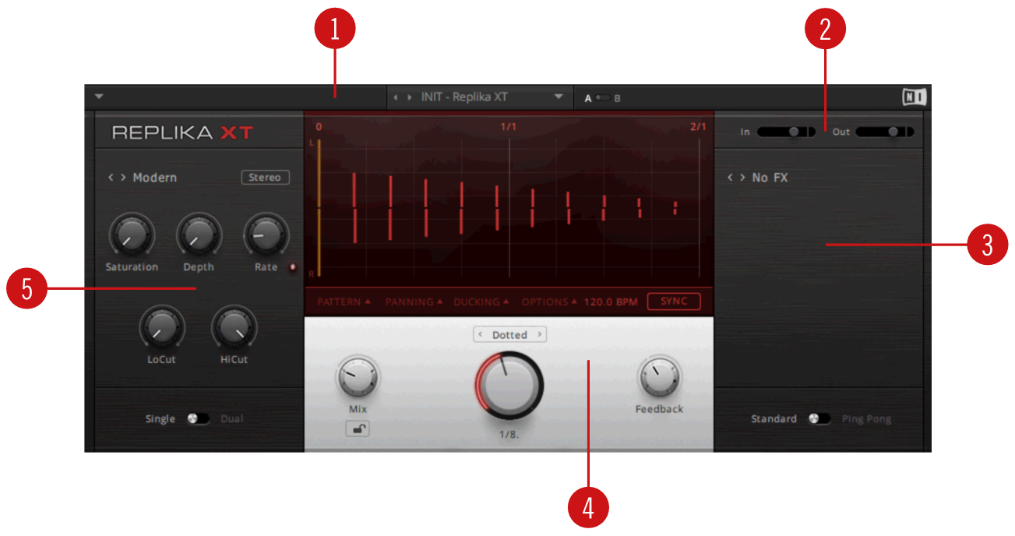Image resolution: width=1015 pixels, height=536 pixels.
Task: Toggle the Single/Dual switch
Action: [198, 419]
